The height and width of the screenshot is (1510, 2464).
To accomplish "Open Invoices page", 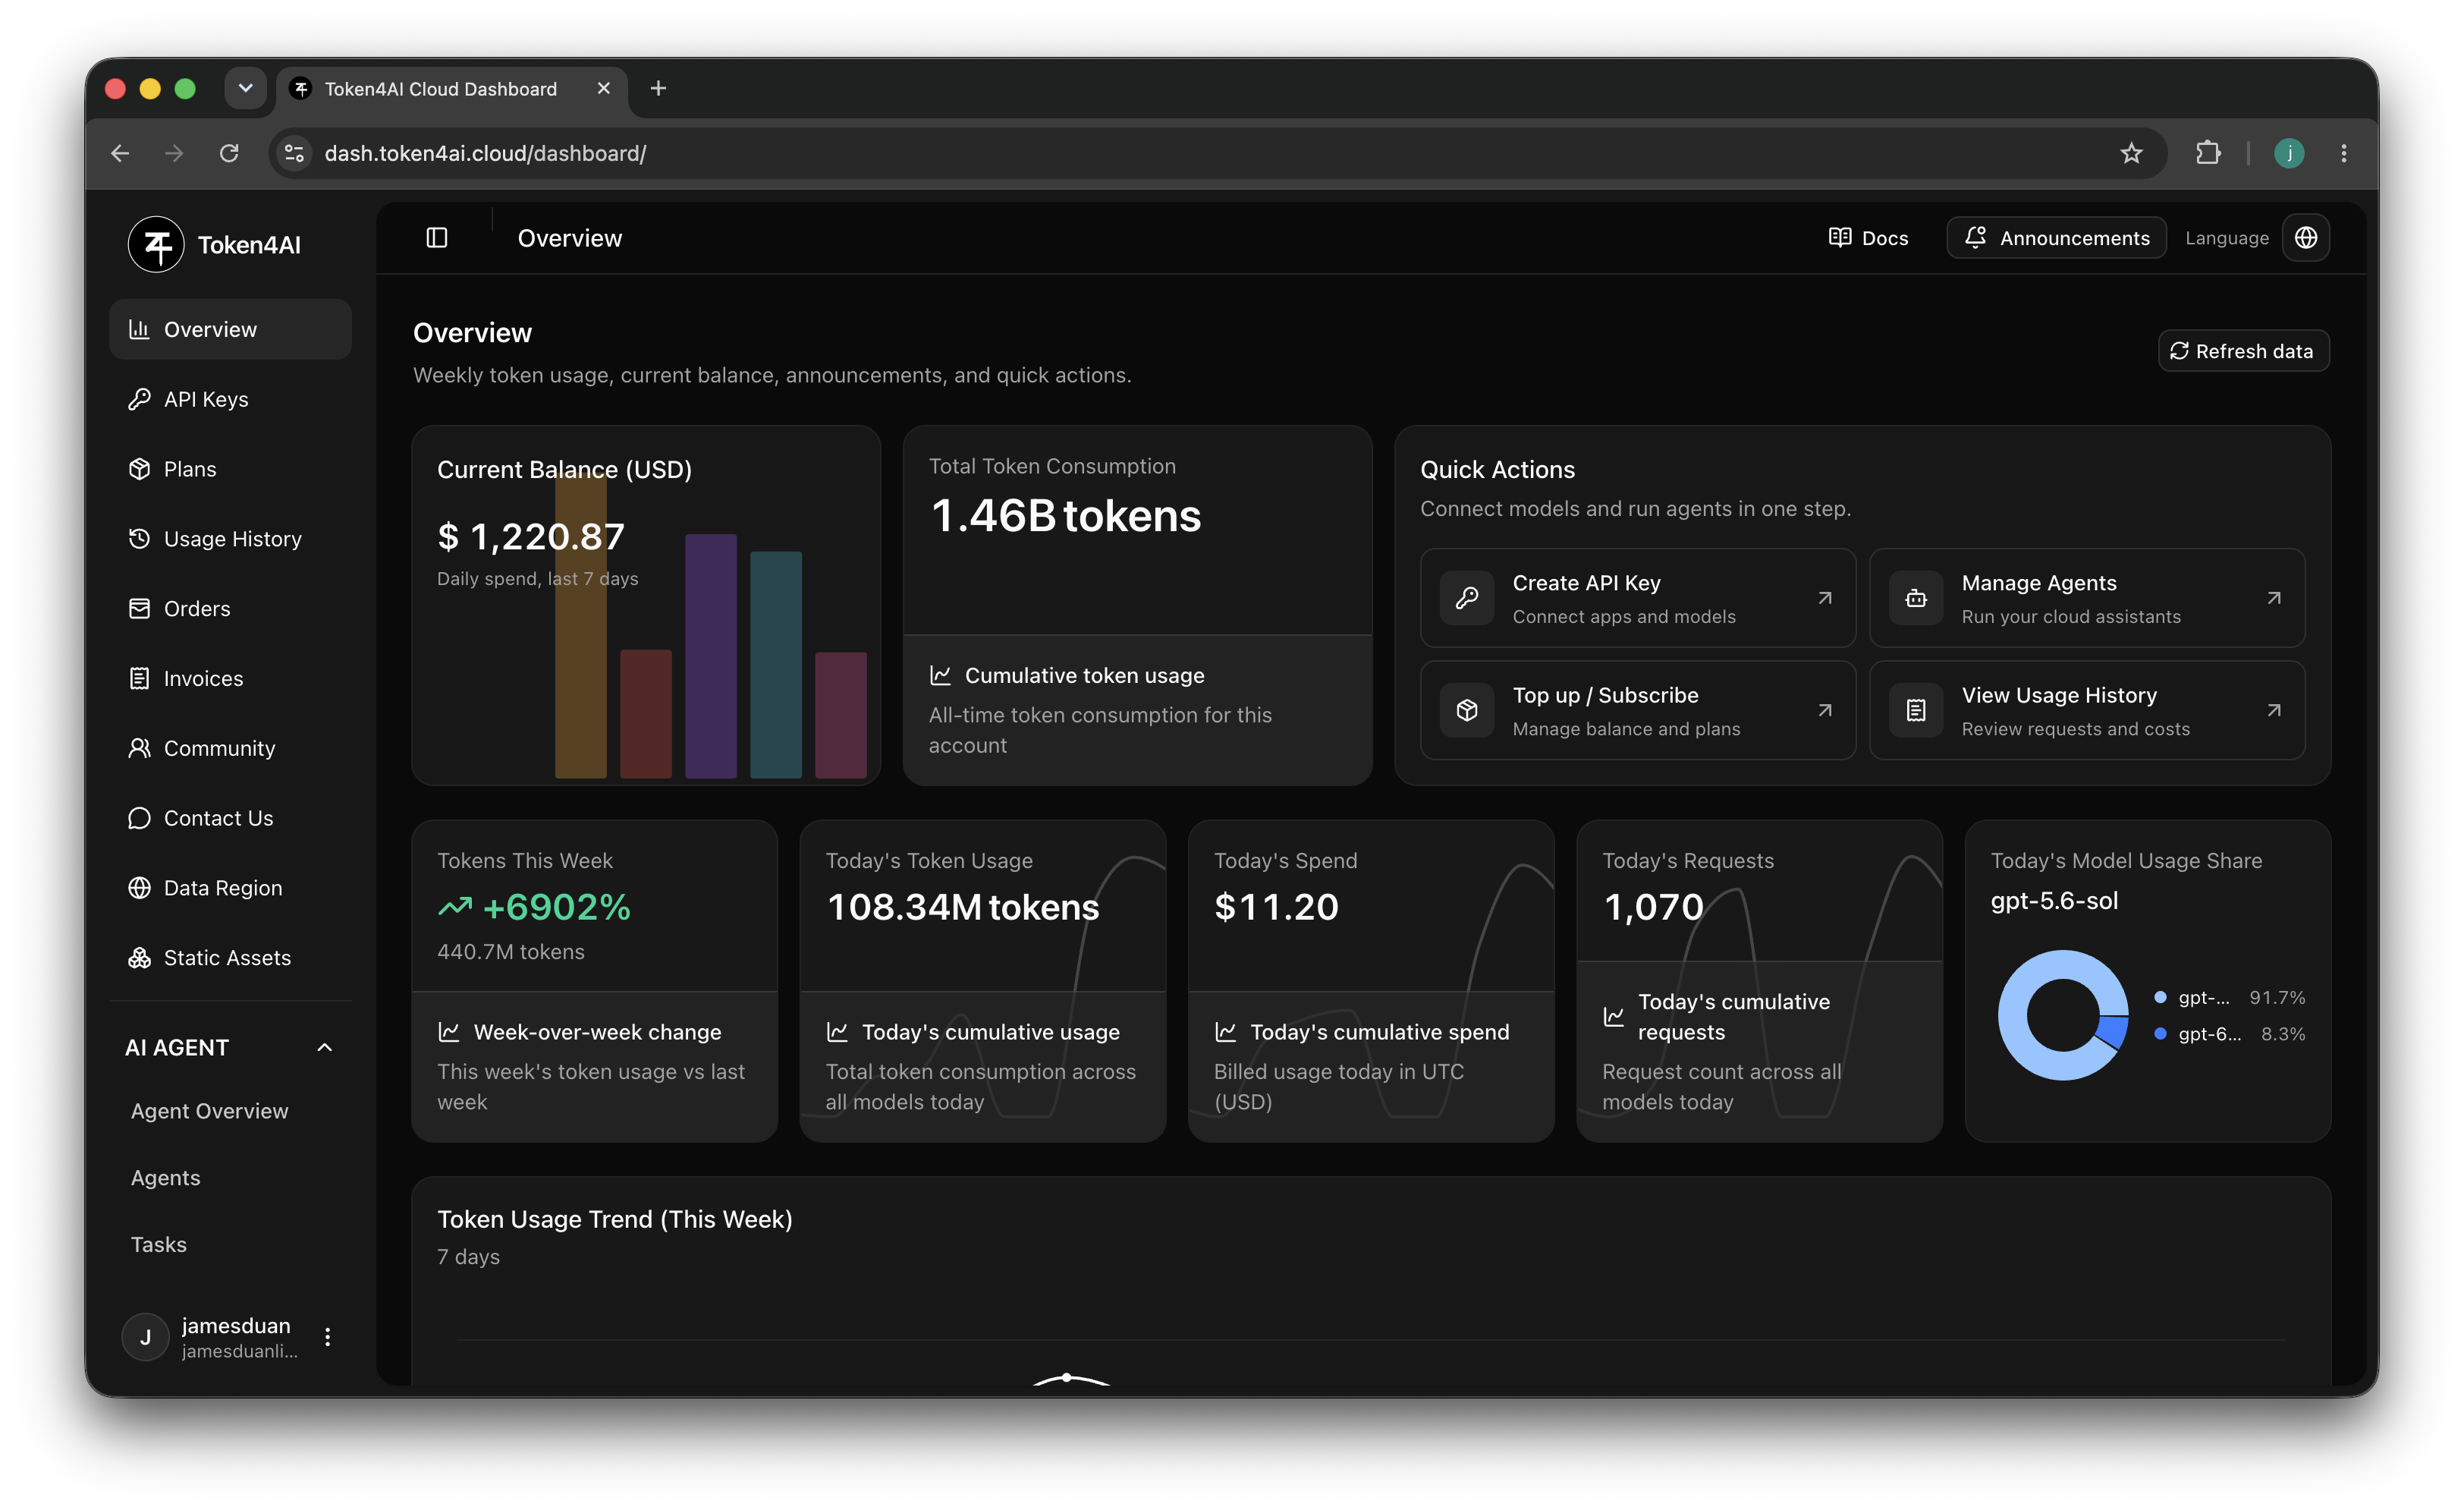I will 230,678.
